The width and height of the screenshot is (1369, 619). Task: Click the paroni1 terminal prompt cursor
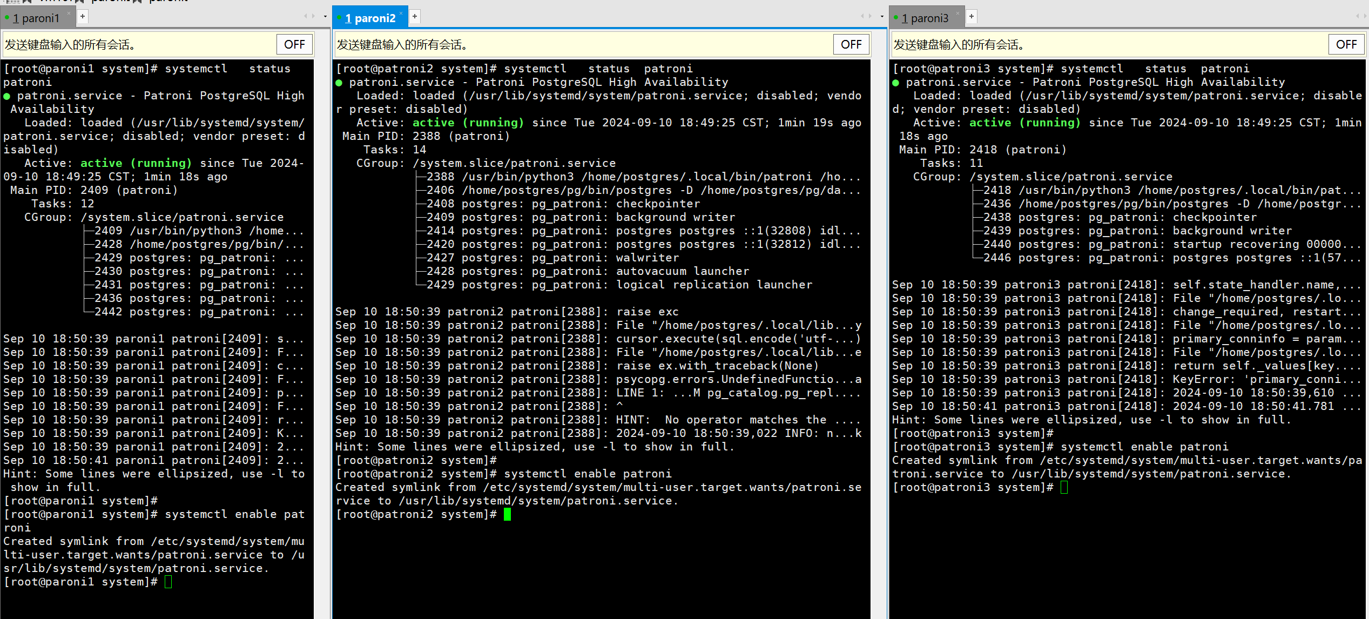(x=168, y=582)
